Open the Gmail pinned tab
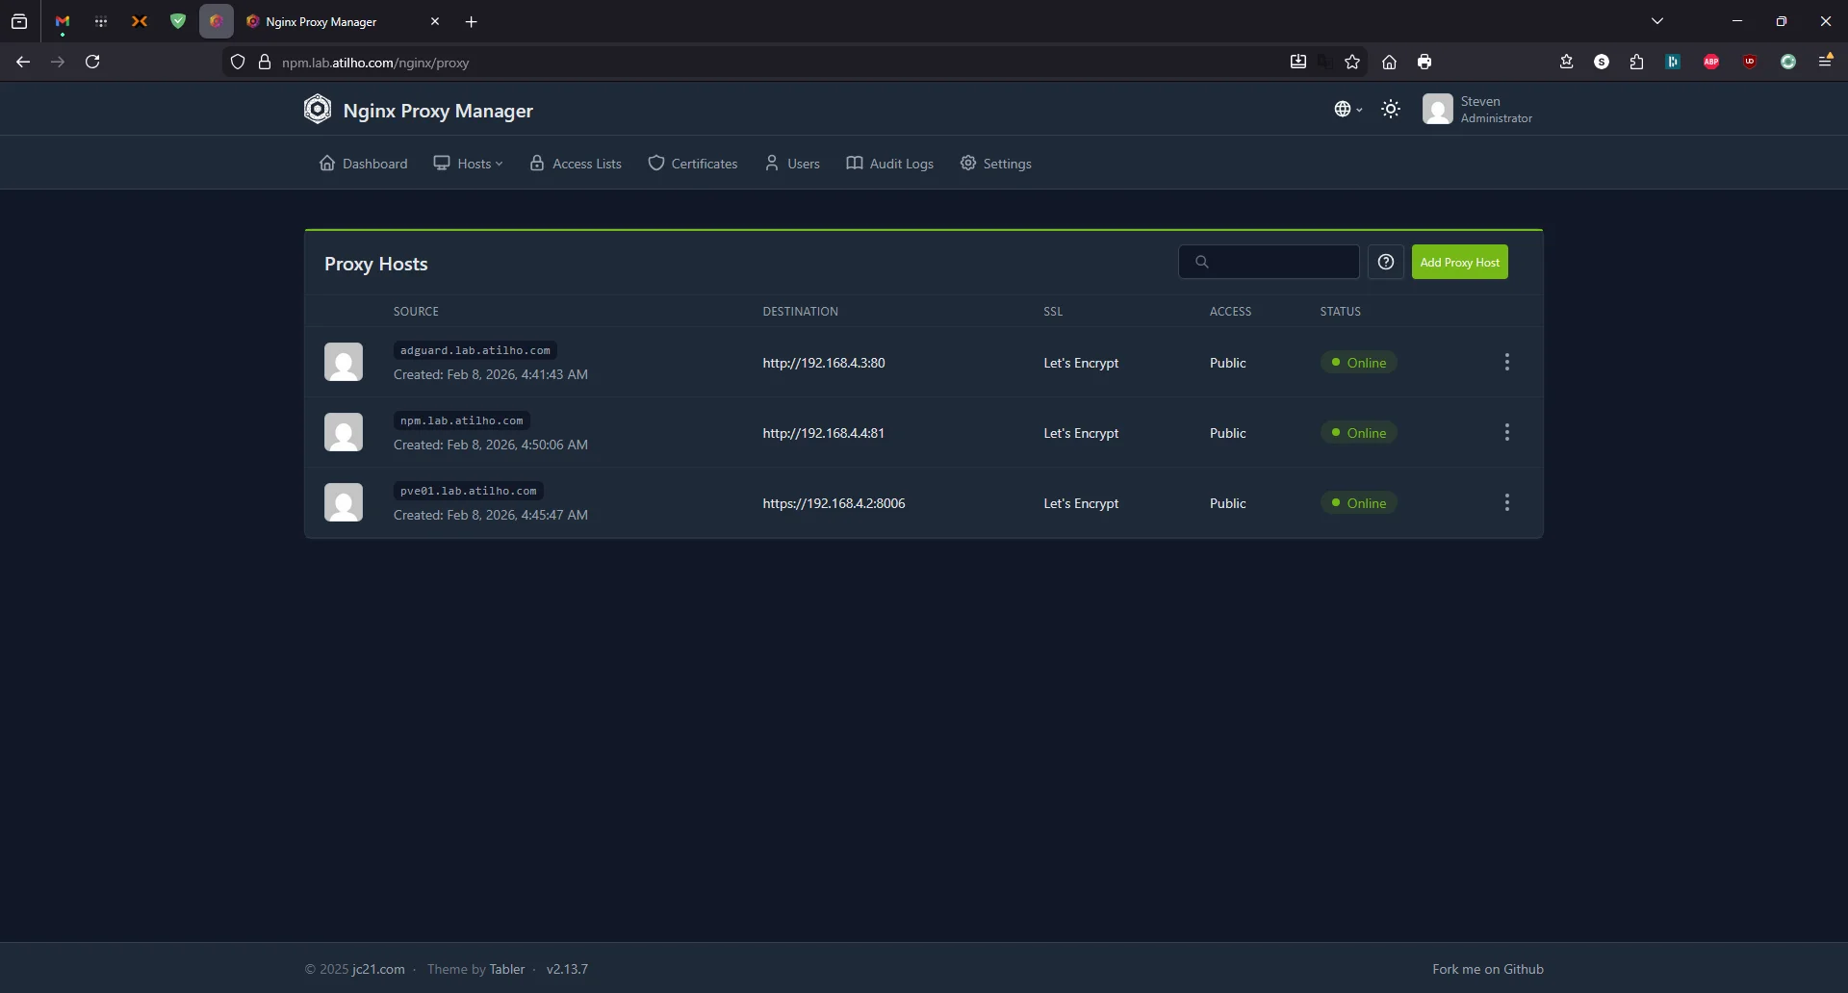Viewport: 1848px width, 993px height. [x=62, y=21]
